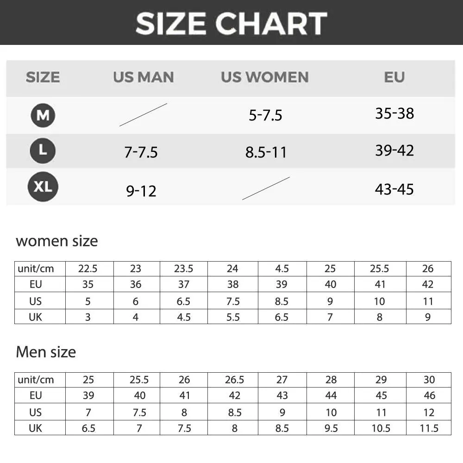Click the SIZE column header
Viewport: 463px width, 463px height.
(x=43, y=77)
